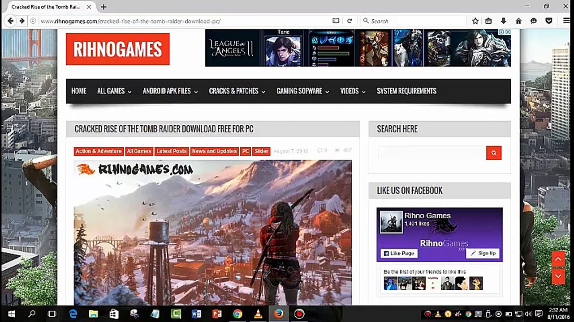Viewport: 574px width, 322px height.
Task: Open the Latest Posts category tag
Action: click(172, 151)
